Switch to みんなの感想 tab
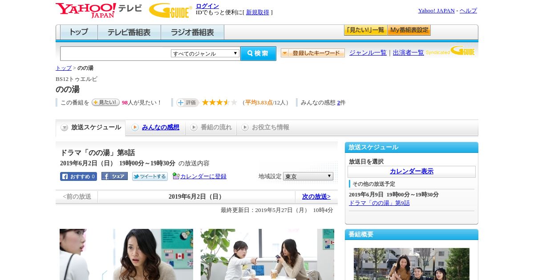Viewport: 534px width, 280px height. coord(156,128)
